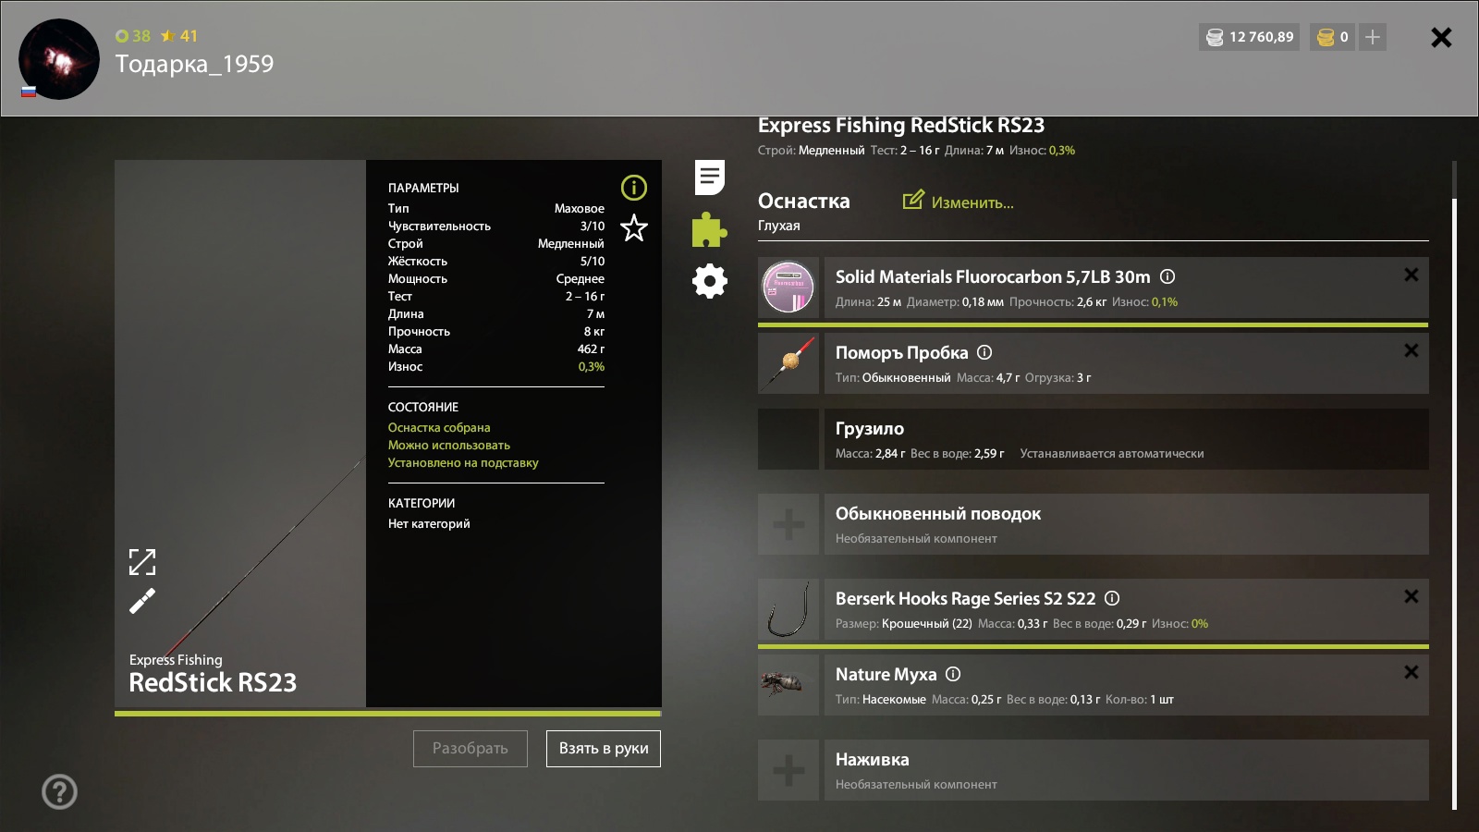This screenshot has height=832, width=1479.
Task: Open the rig puzzle piece tab
Action: [x=709, y=229]
